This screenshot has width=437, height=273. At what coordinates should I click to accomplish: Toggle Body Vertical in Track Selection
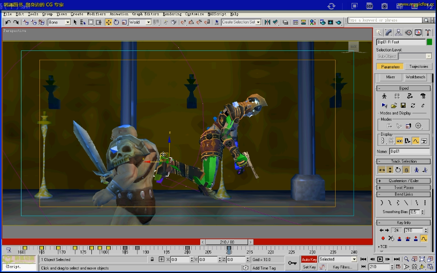pos(390,170)
